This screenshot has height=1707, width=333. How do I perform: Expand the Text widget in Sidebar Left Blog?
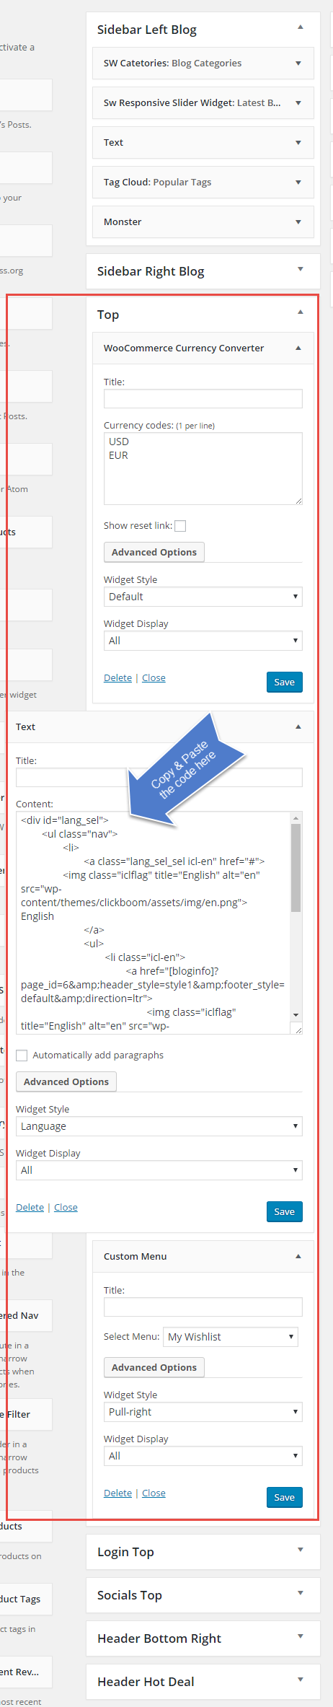coord(298,143)
